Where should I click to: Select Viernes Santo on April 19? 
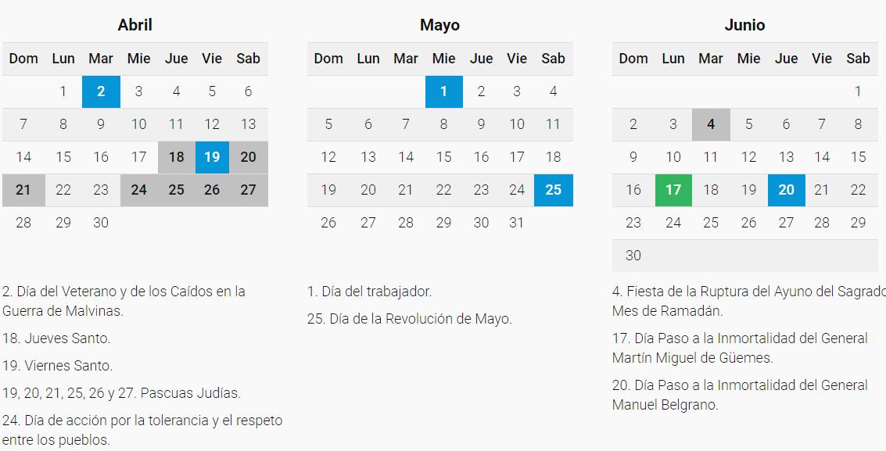pos(212,157)
